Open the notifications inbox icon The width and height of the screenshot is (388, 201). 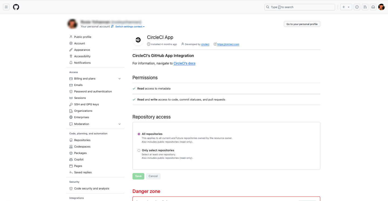(x=373, y=7)
